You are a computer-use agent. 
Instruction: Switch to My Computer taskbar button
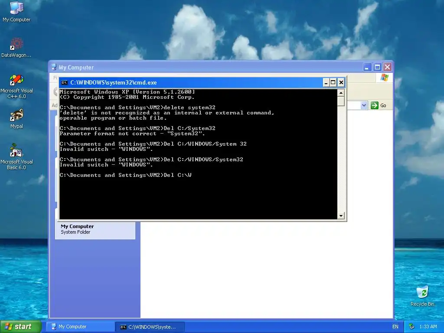click(x=80, y=326)
